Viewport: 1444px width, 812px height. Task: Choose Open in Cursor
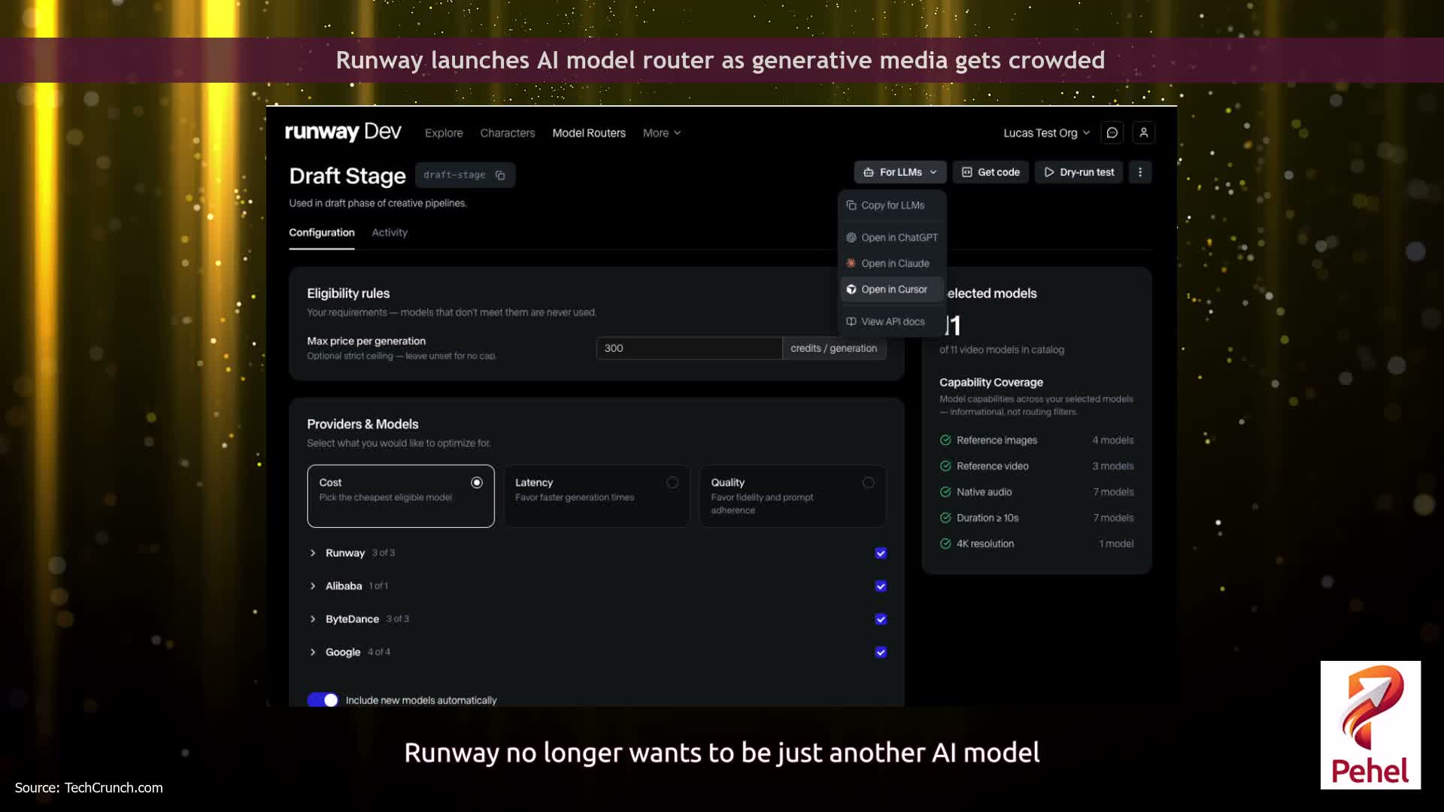click(892, 289)
